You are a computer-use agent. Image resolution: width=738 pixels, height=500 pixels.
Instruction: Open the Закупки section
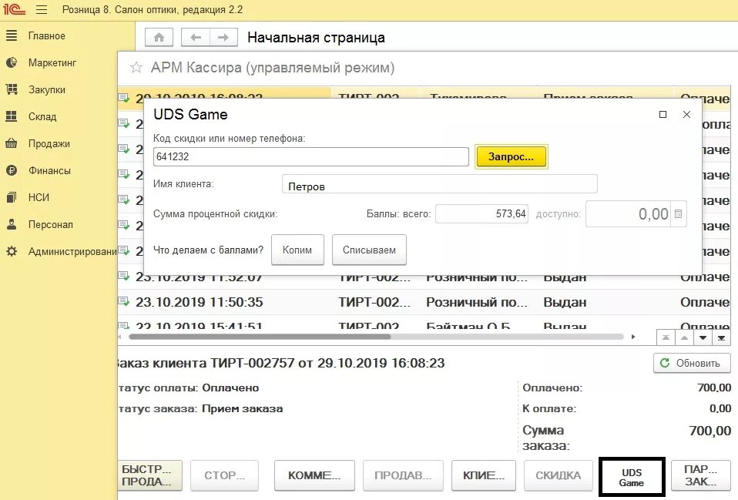click(x=46, y=89)
